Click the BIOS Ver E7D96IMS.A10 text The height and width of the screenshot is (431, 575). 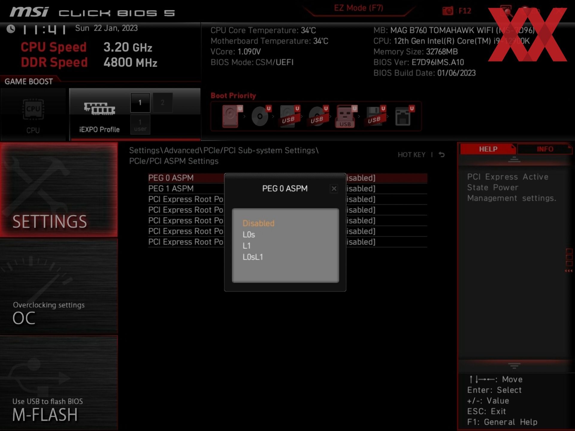click(419, 63)
